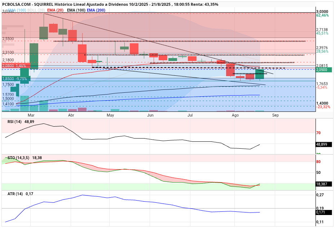The height and width of the screenshot is (228, 335).
Task: Click the black EMA (100) legend label
Action: pos(76,10)
